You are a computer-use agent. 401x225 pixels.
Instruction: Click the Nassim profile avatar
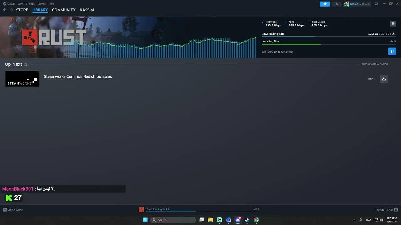pyautogui.click(x=346, y=4)
